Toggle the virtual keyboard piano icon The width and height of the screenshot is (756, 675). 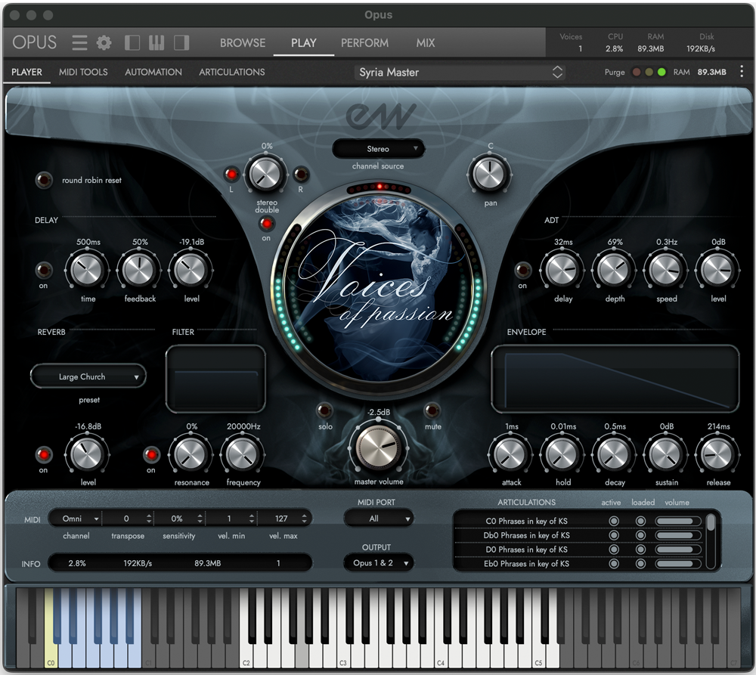click(156, 43)
